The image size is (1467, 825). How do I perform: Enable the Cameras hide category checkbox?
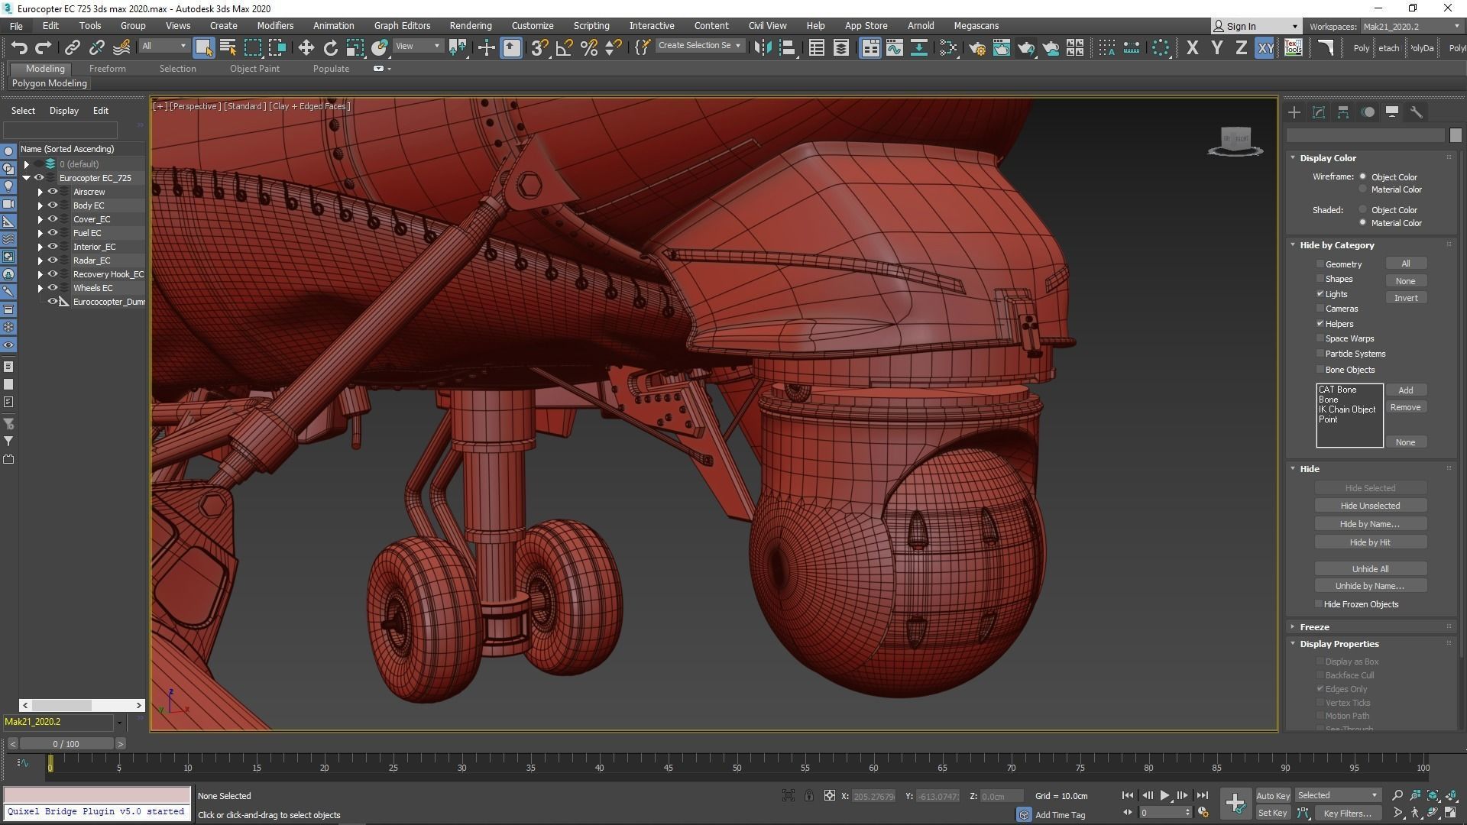coord(1320,309)
